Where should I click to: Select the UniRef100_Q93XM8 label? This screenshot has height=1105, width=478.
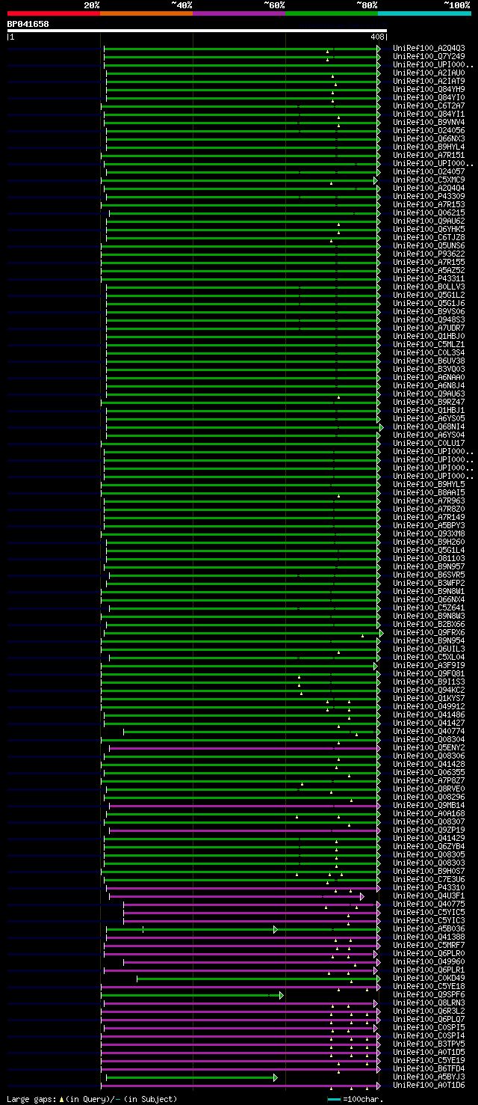[429, 533]
